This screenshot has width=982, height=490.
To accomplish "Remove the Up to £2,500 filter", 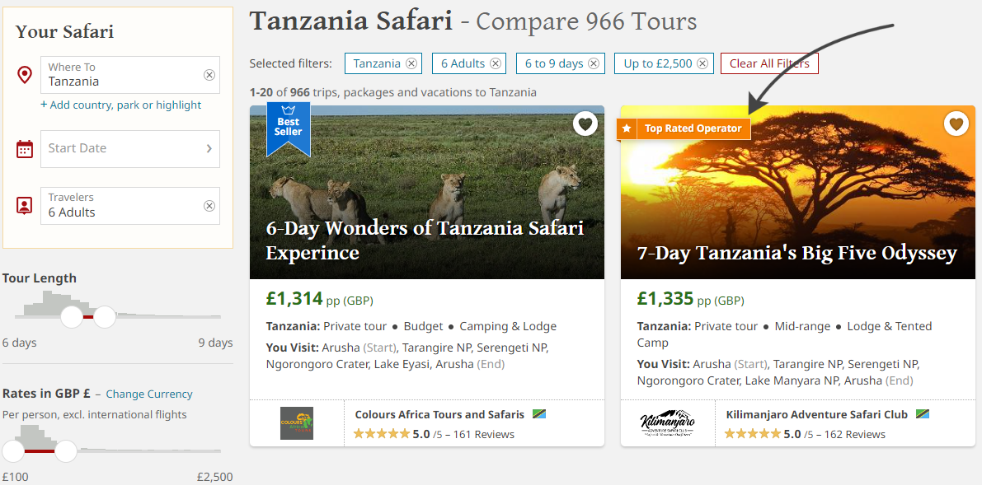I will (x=702, y=63).
